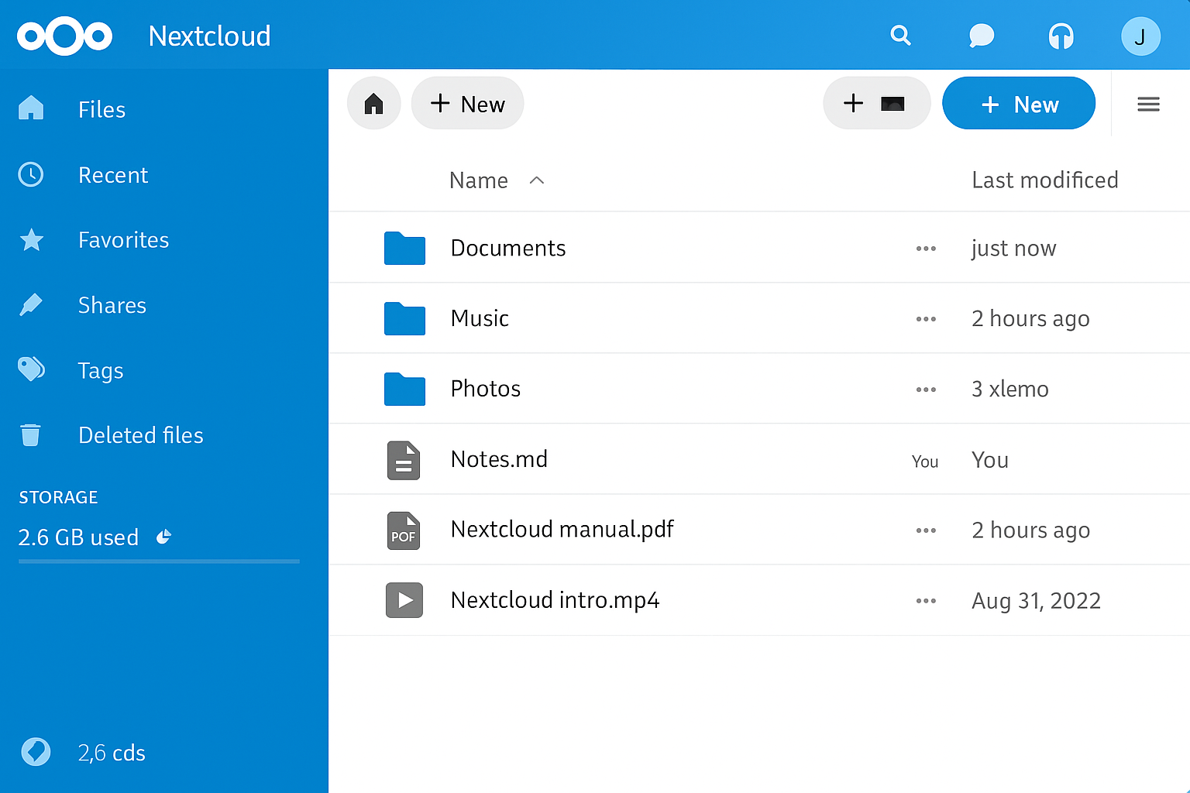Image resolution: width=1190 pixels, height=793 pixels.
Task: Click the Music folder icon
Action: (x=404, y=318)
